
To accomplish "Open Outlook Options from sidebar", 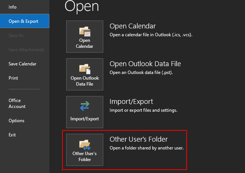I will click(x=16, y=121).
